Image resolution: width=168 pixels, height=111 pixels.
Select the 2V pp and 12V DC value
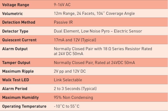[70, 71]
